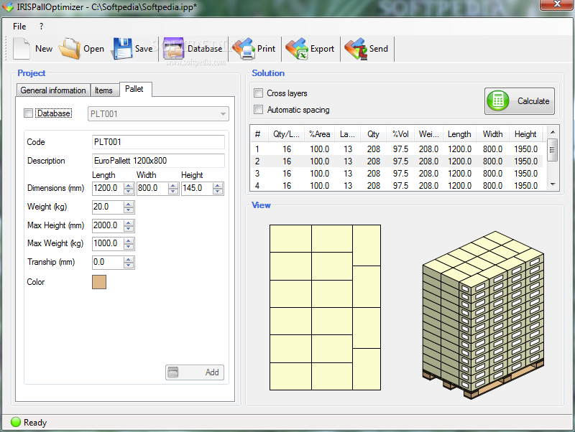Viewport: 575px width, 432px height.
Task: Toggle the Cross layers checkbox
Action: (259, 93)
